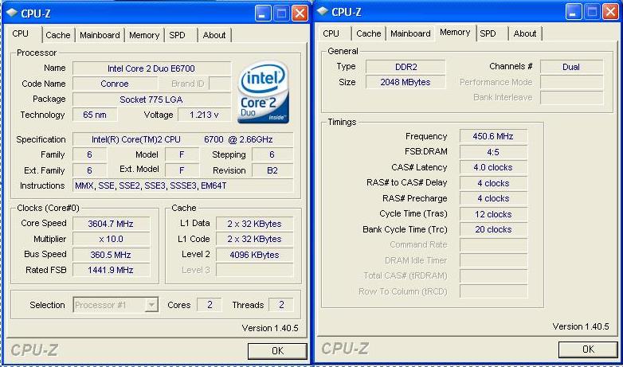Open the Mainboard tab in the right window
The image size is (623, 367).
coord(410,33)
